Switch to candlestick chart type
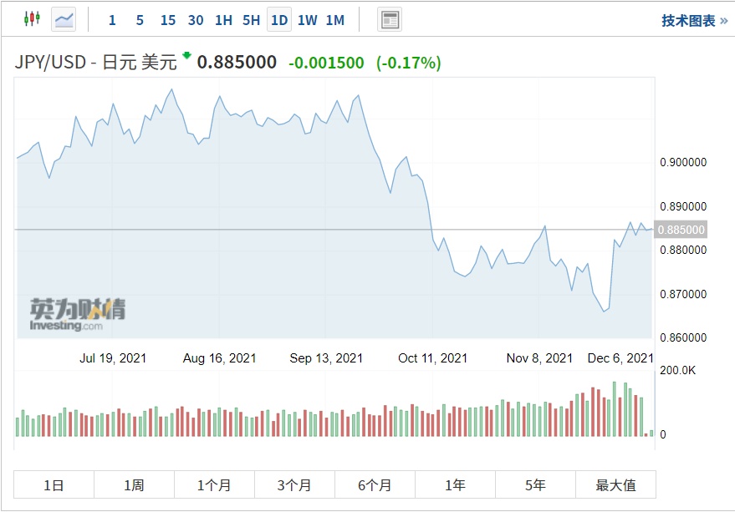Viewport: 735px width, 512px height. tap(32, 18)
